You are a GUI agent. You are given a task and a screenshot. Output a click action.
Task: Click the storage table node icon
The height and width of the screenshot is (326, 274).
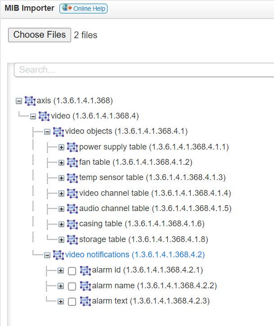tap(72, 239)
